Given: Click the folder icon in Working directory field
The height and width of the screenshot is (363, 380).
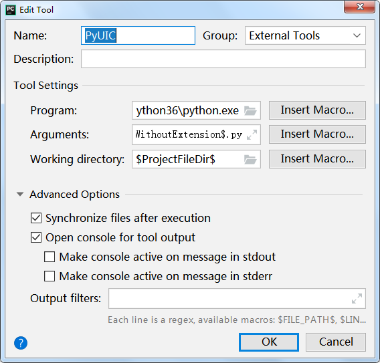Looking at the screenshot, I should 250,160.
